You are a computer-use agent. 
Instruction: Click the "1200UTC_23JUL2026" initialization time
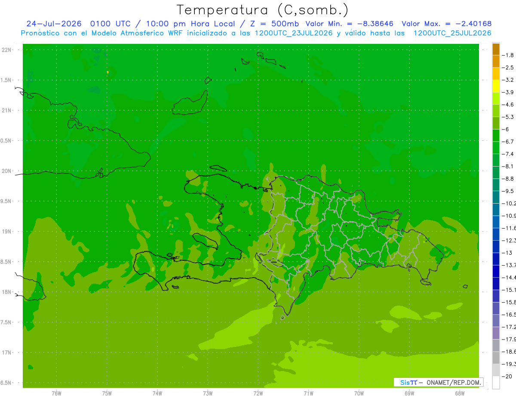pyautogui.click(x=294, y=33)
